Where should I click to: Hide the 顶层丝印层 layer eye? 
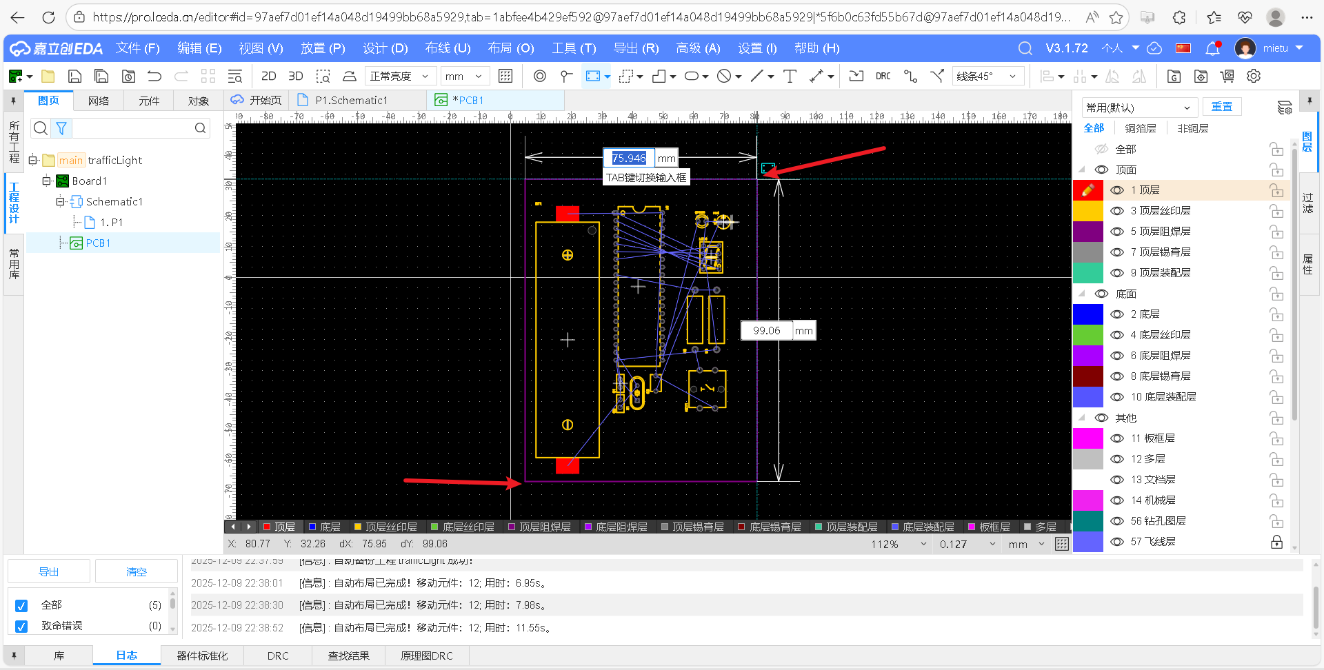point(1117,211)
